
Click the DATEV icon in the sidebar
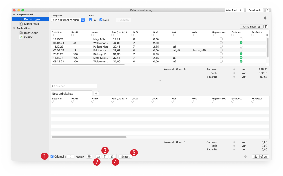(21, 37)
